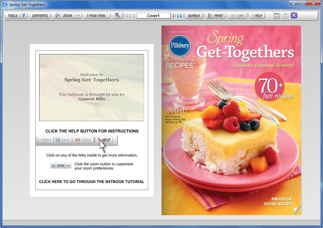The width and height of the screenshot is (323, 228).
Task: Click the zoom in plus icon
Action: (57, 15)
